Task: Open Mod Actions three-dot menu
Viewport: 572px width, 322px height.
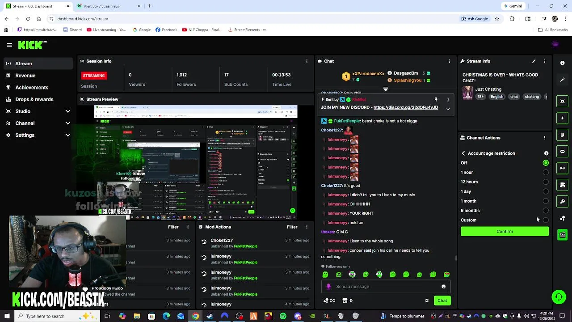Action: 307,227
